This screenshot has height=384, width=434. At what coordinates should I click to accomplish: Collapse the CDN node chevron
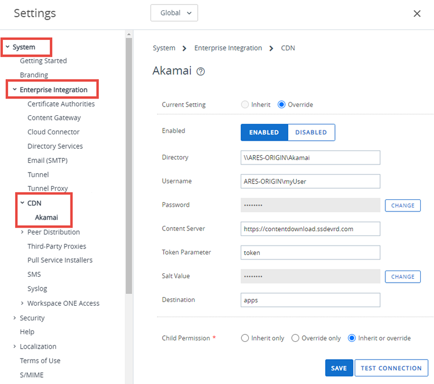pos(23,203)
